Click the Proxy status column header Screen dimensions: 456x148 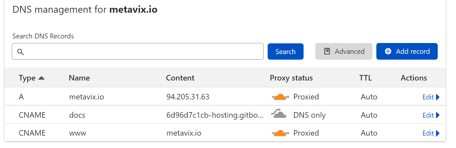(291, 78)
